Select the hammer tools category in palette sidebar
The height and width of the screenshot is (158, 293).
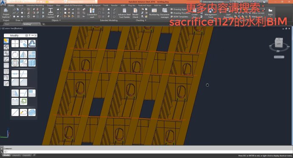coord(6,47)
